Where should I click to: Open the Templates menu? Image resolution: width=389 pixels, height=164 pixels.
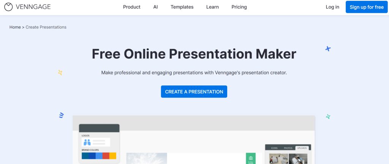coord(182,7)
